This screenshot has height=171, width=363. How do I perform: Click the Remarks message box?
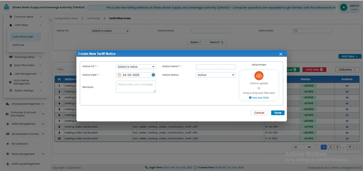(x=136, y=87)
